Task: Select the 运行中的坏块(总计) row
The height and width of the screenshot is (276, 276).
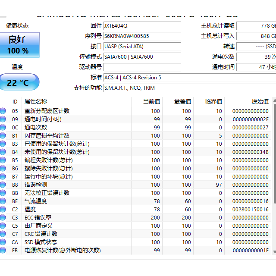Action: click(135, 176)
